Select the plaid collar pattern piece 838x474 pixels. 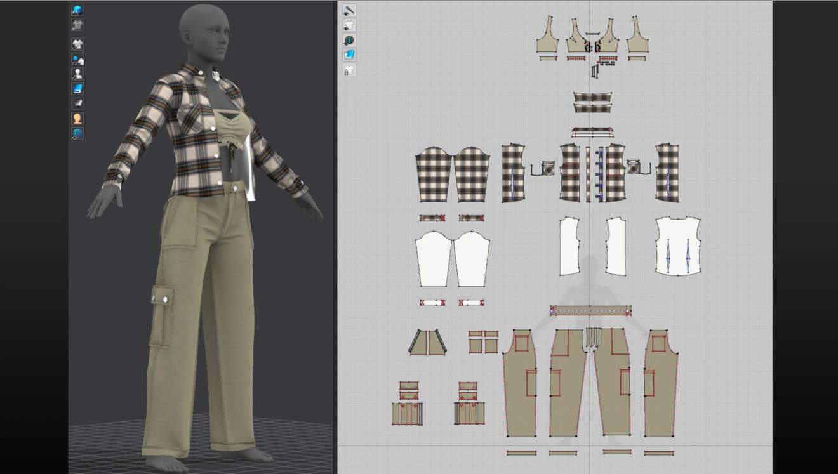pyautogui.click(x=592, y=97)
